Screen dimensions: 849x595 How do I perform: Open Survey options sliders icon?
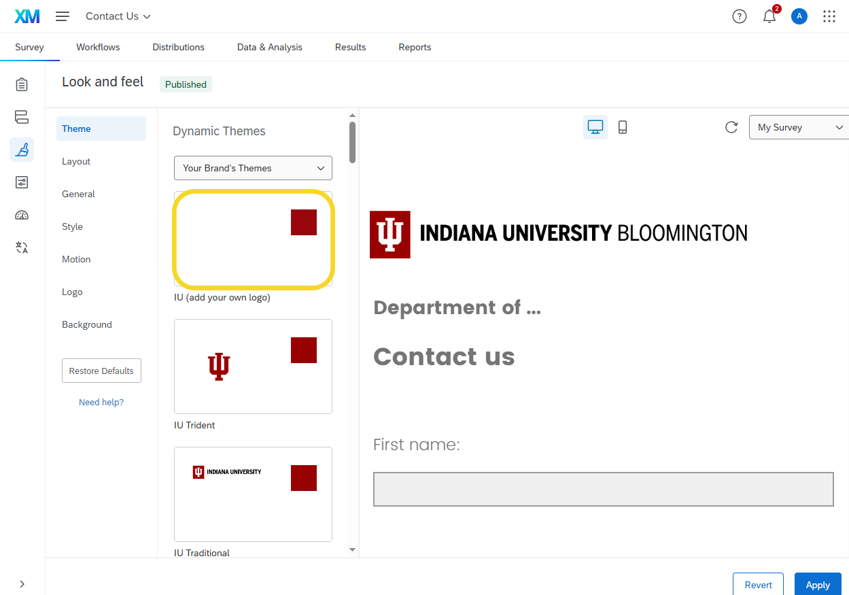[x=22, y=182]
